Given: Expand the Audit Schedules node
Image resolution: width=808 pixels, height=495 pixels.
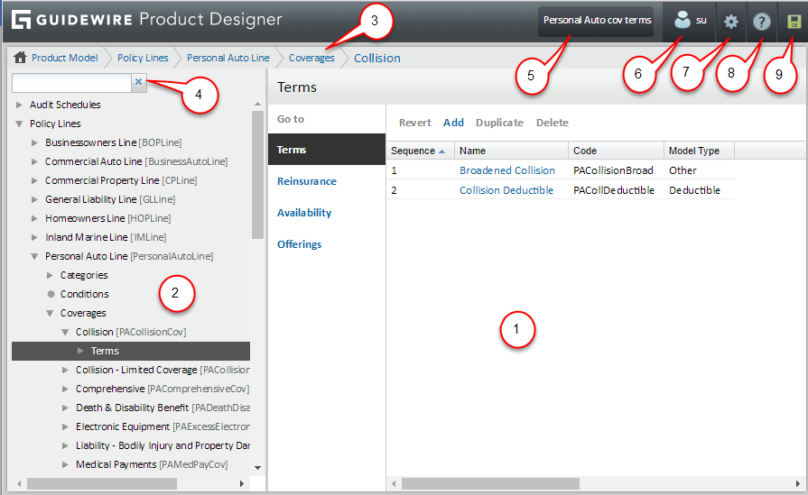Looking at the screenshot, I should 19,105.
